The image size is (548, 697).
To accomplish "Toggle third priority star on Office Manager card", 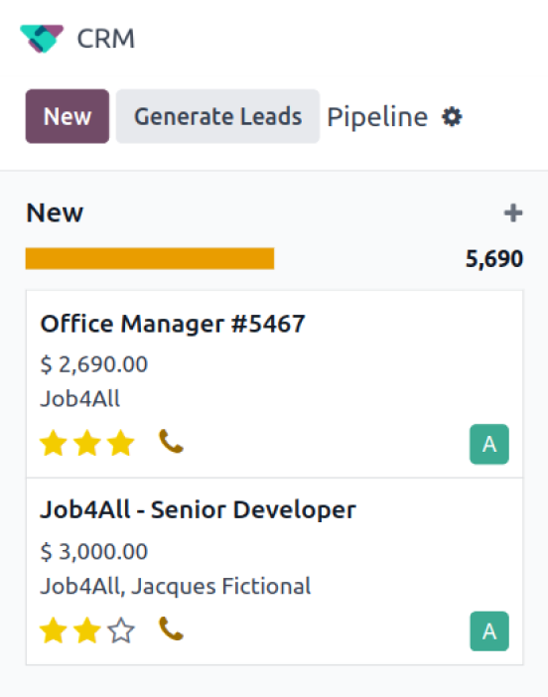I will pos(121,443).
